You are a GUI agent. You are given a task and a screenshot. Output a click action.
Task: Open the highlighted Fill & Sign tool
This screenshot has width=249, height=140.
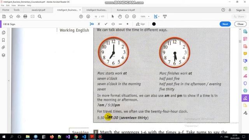tap(245, 98)
